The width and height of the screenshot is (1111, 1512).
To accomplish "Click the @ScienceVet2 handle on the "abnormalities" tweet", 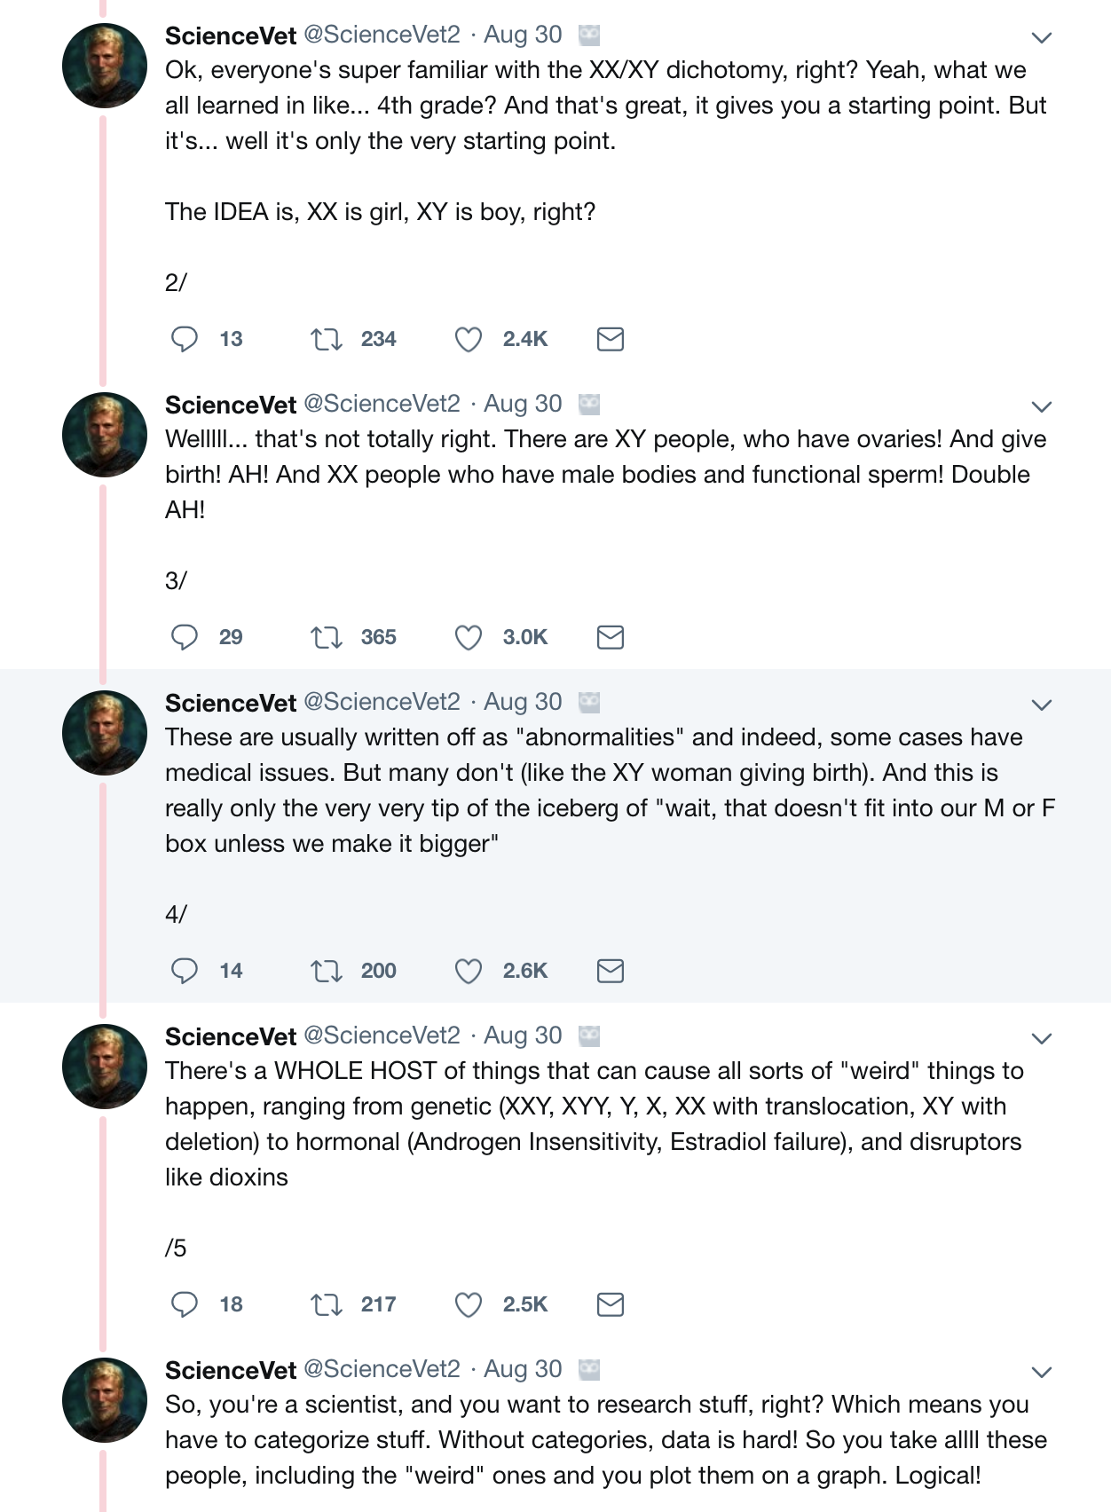I will pyautogui.click(x=382, y=702).
